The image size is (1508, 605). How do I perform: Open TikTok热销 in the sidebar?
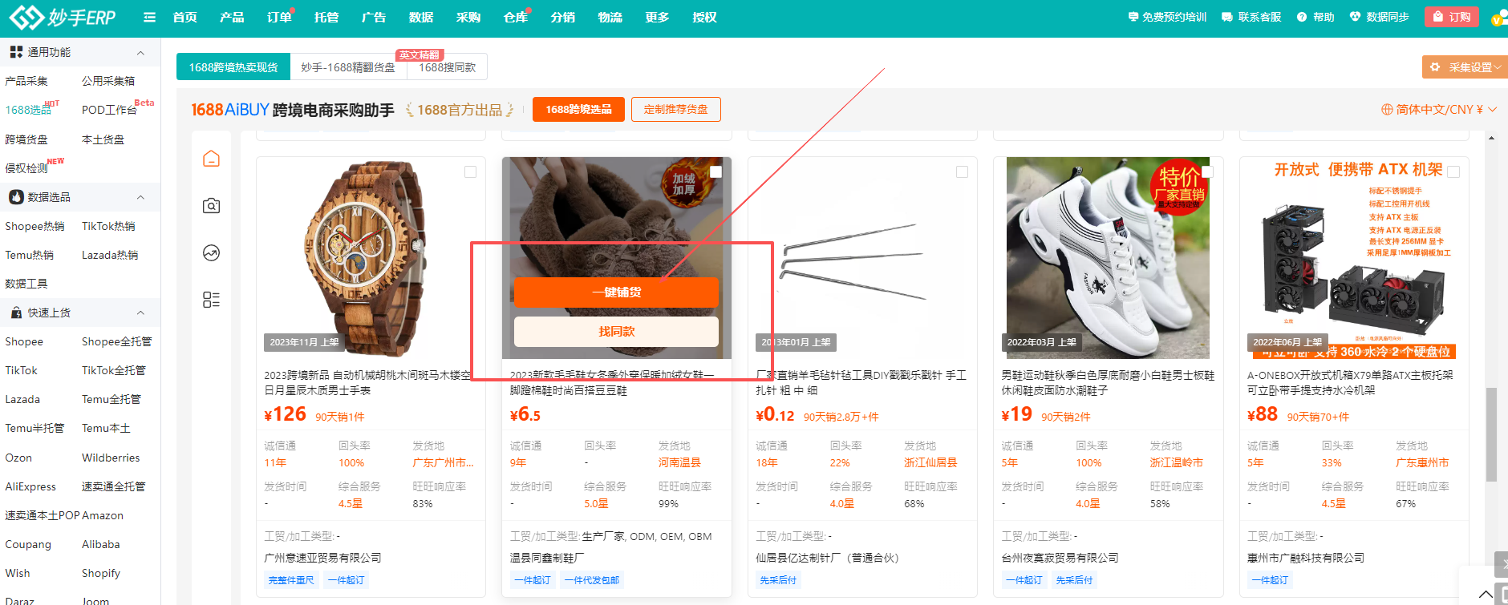[108, 226]
